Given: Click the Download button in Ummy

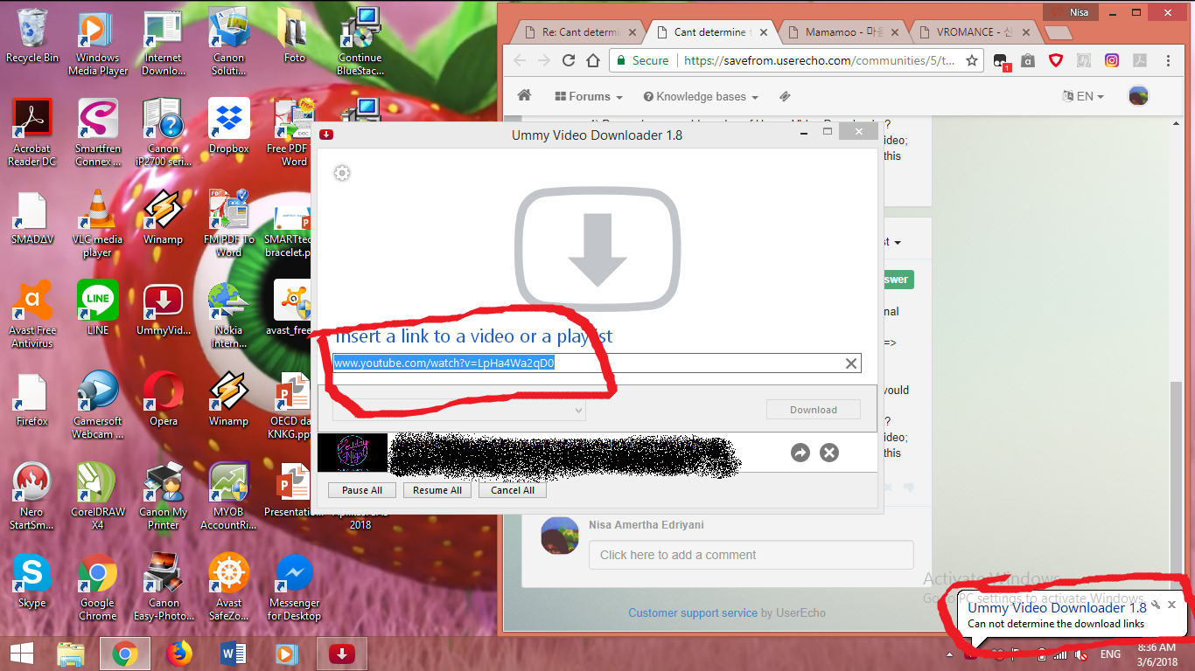Looking at the screenshot, I should [814, 410].
